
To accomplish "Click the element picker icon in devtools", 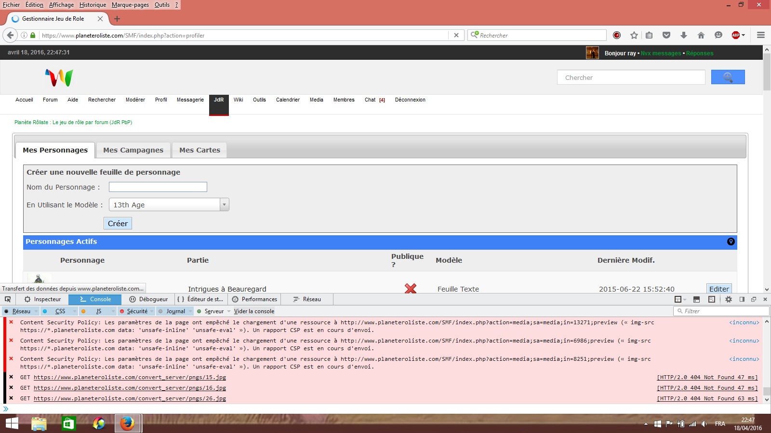I will [x=8, y=299].
